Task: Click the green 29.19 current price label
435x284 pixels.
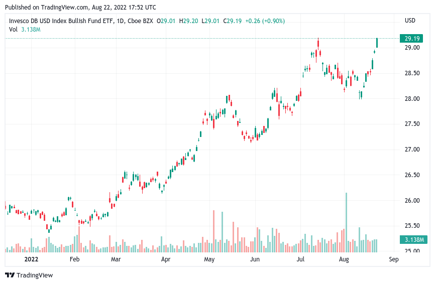Action: (x=411, y=39)
